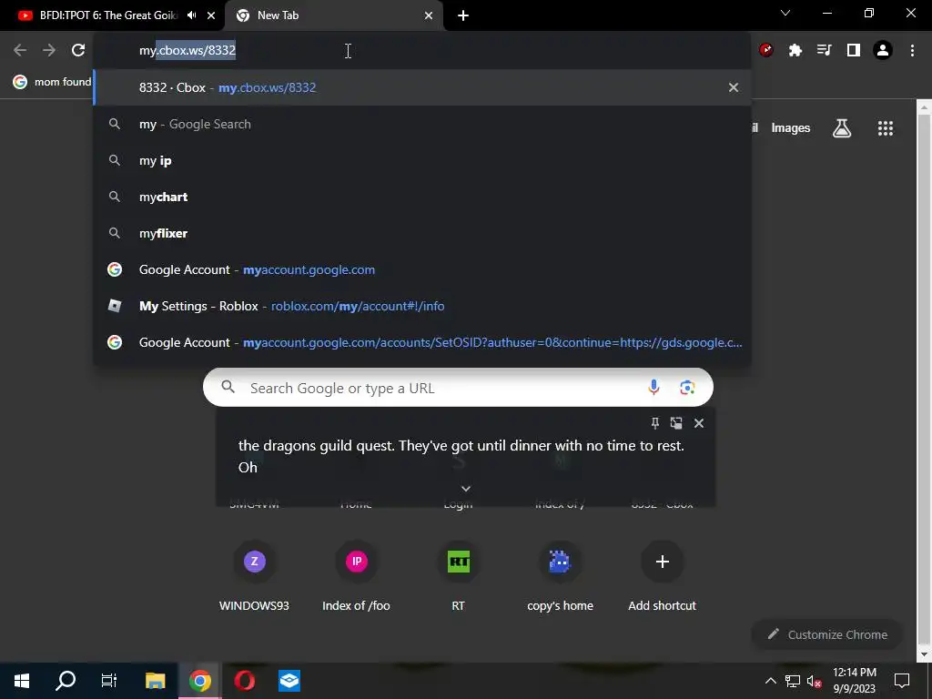Mute the BFDI tab audio icon

click(191, 15)
